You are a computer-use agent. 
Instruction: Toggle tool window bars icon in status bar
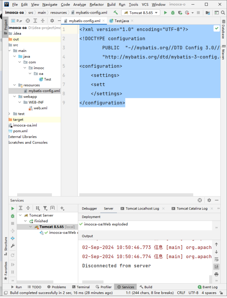tap(6, 293)
